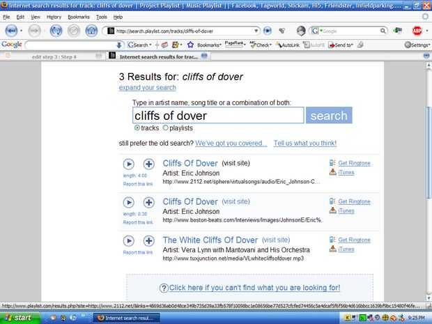Open the Google toolbar Search dropdown

coord(150,45)
